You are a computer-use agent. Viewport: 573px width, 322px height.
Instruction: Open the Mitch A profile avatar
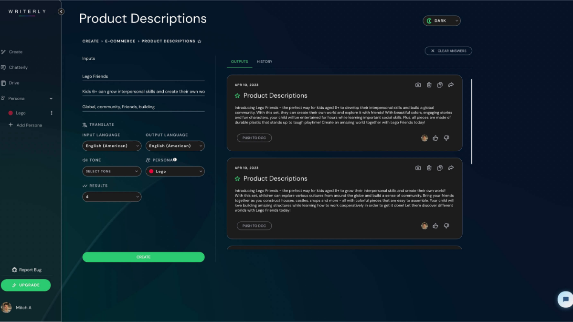[7, 307]
